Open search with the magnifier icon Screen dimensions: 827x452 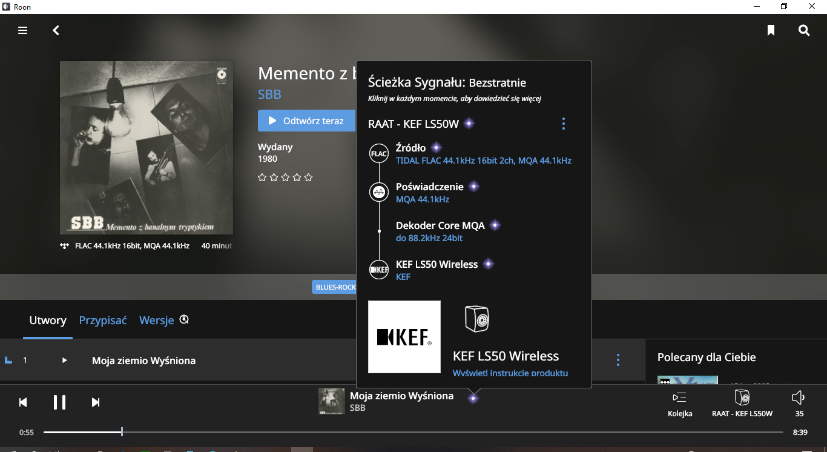coord(804,30)
